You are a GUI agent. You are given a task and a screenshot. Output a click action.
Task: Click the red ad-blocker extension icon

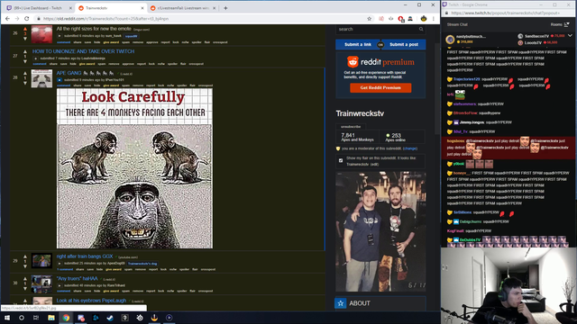(400, 19)
